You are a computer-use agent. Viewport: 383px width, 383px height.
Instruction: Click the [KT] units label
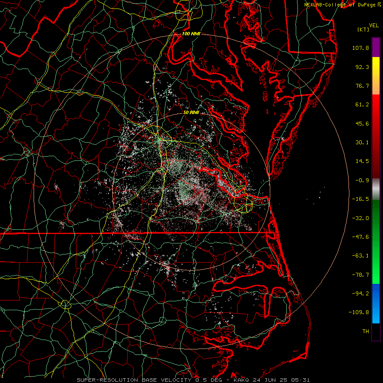[363, 29]
